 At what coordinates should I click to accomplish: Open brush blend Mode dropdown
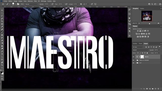tap(31, 4)
